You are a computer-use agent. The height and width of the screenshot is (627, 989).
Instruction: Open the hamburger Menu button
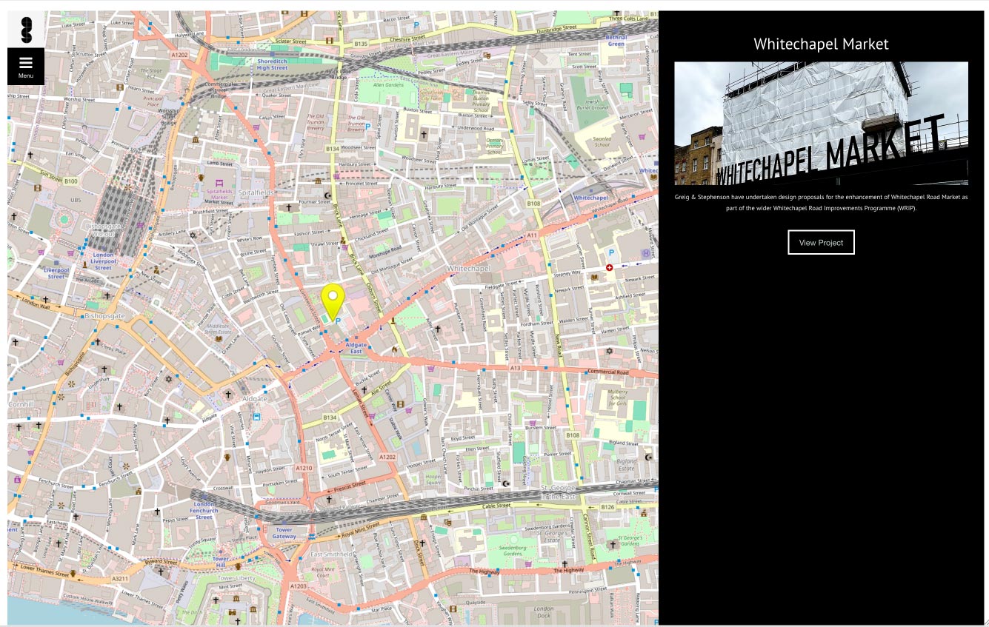[x=26, y=66]
